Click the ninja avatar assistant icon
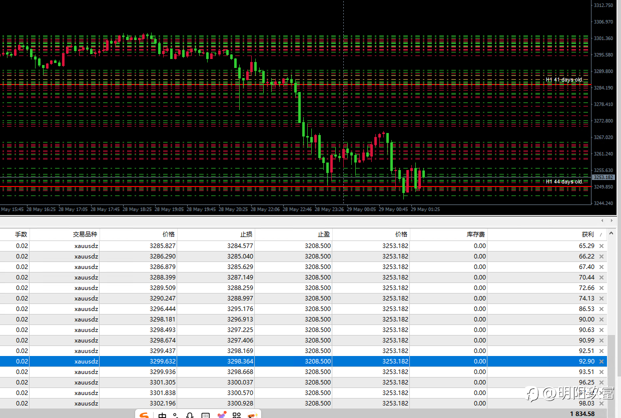This screenshot has height=418, width=621. click(x=253, y=415)
